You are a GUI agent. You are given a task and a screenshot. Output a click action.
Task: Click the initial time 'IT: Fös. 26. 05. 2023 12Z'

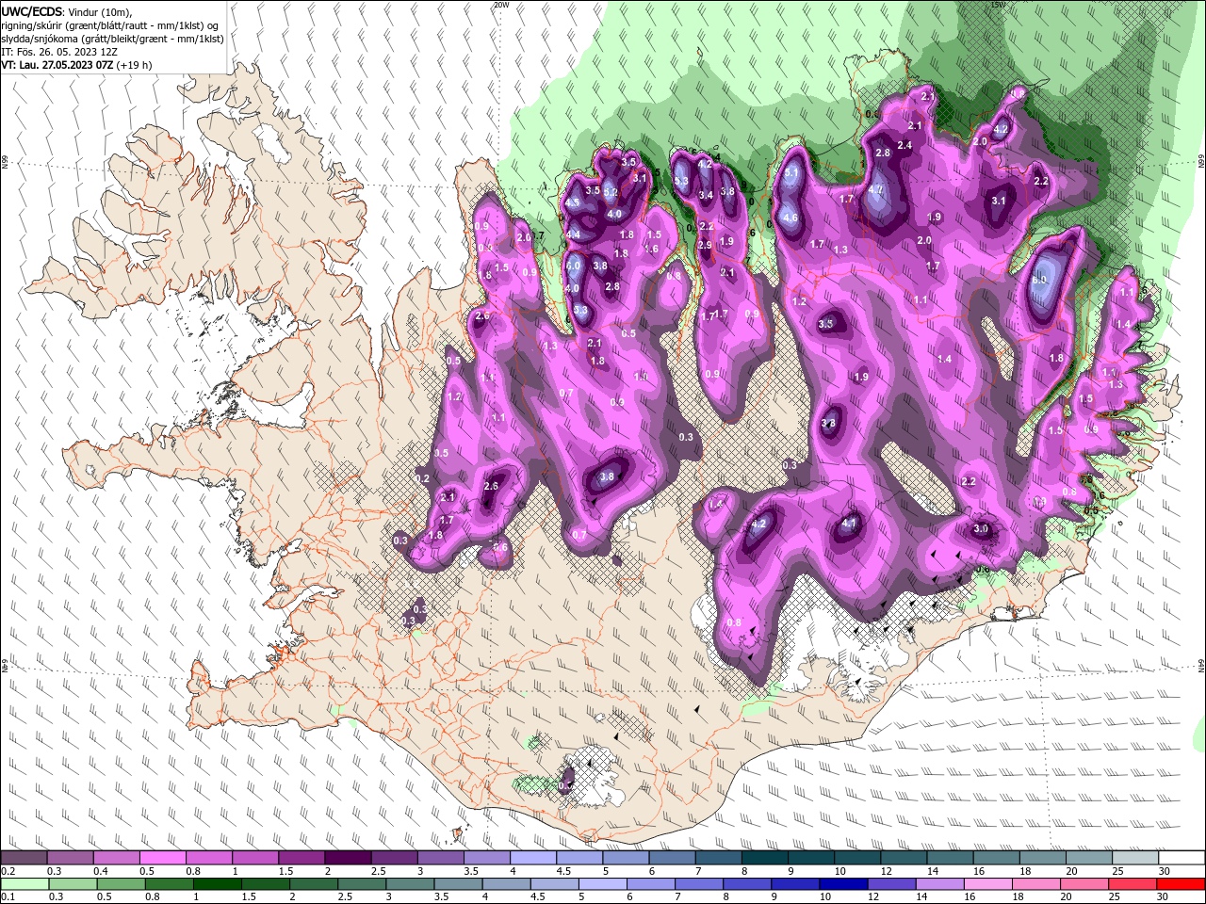[61, 52]
